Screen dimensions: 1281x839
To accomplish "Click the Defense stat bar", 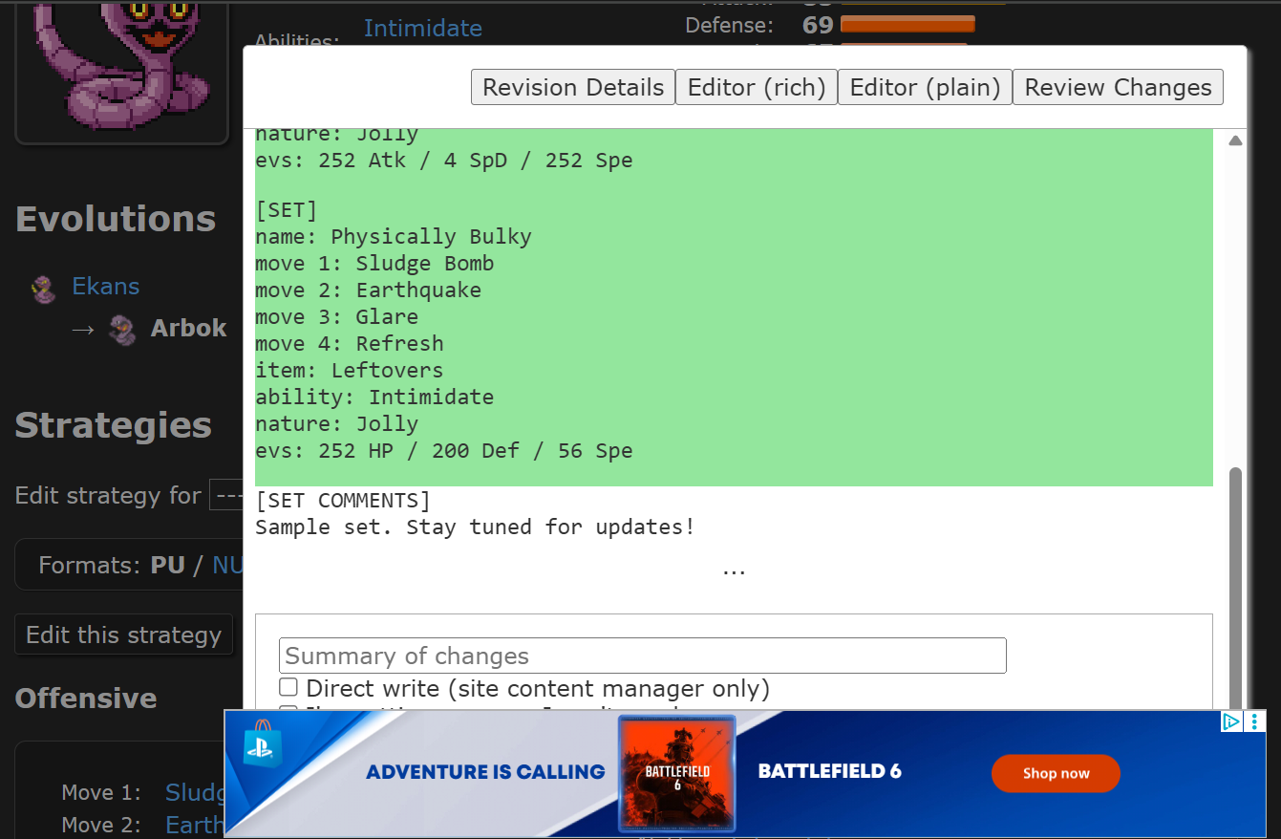I will [x=907, y=25].
